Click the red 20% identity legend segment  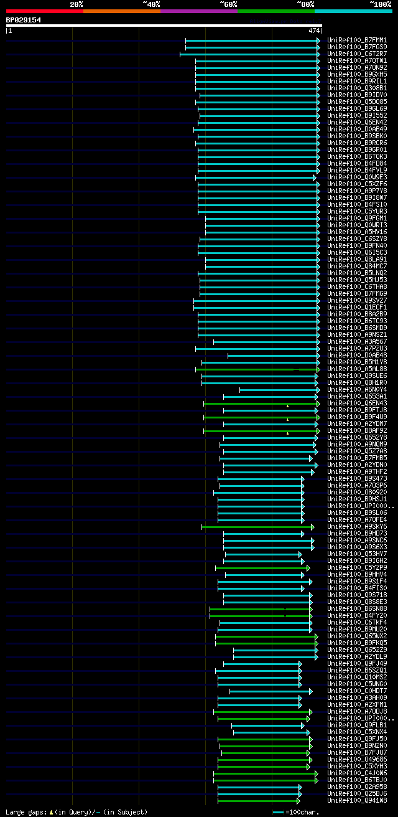coord(45,11)
